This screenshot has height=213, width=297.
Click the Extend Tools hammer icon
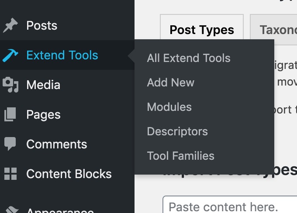click(x=10, y=55)
